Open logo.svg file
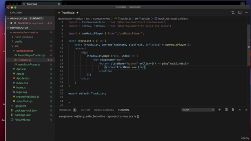 coord(22,92)
